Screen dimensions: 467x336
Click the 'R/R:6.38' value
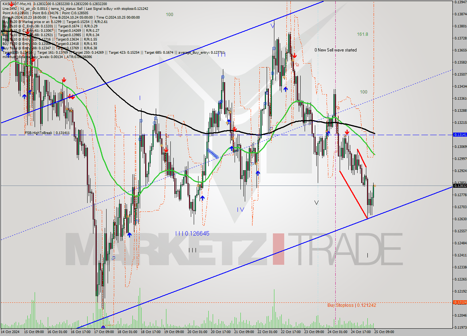click(x=90, y=48)
